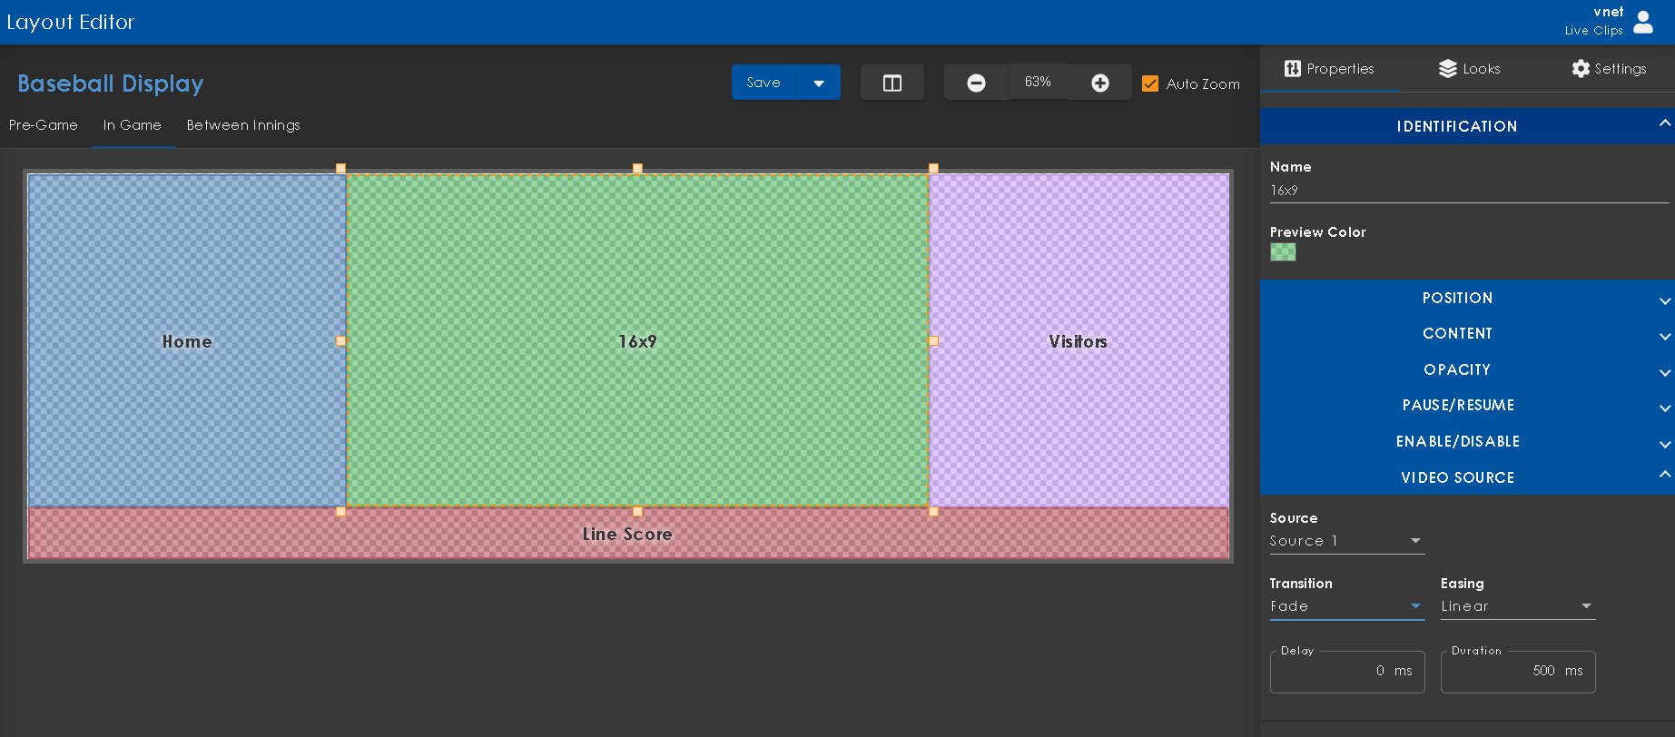Toggle the split view layout icon

(x=892, y=83)
